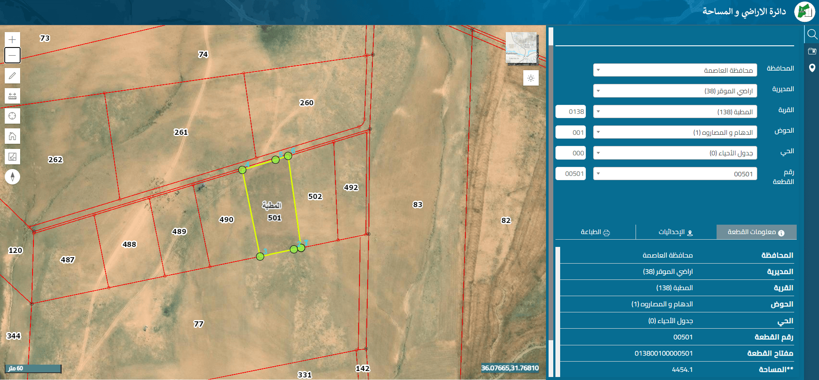Screen dimensions: 819x380
Task: Expand the المحافظة governorate dropdown
Action: 675,70
